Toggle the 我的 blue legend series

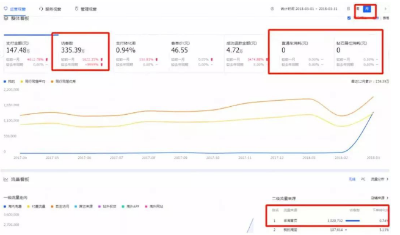pos(9,82)
